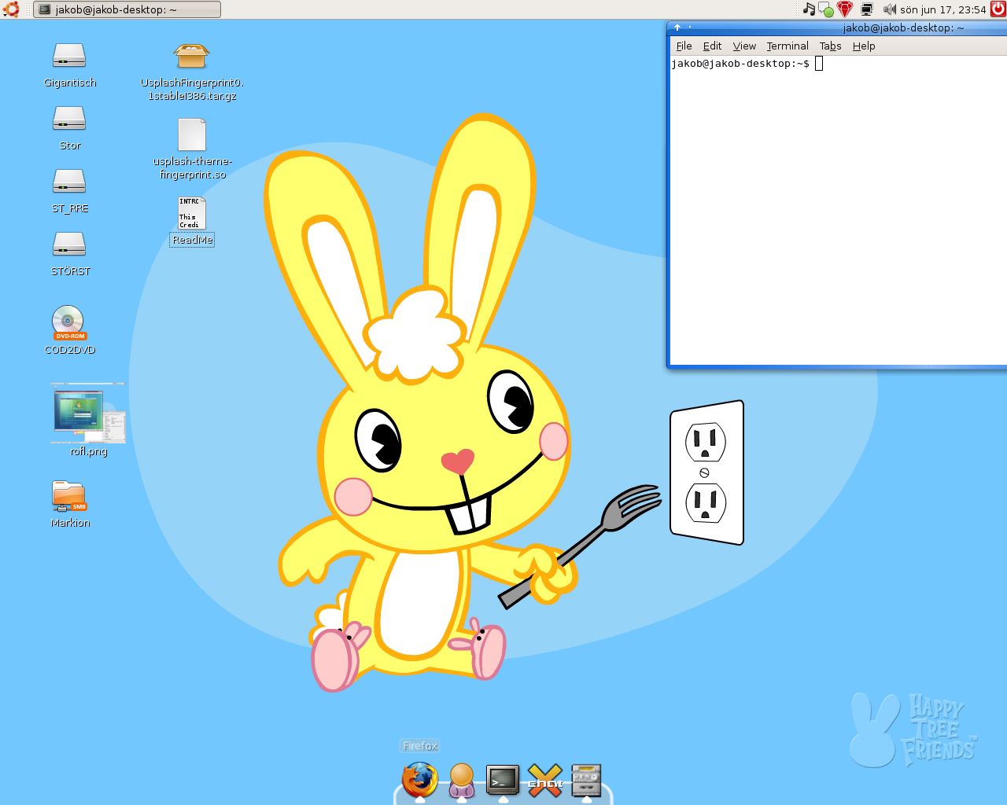The height and width of the screenshot is (805, 1007).
Task: Click the terminal window title jakob@jakob-desktop
Action: pos(903,28)
